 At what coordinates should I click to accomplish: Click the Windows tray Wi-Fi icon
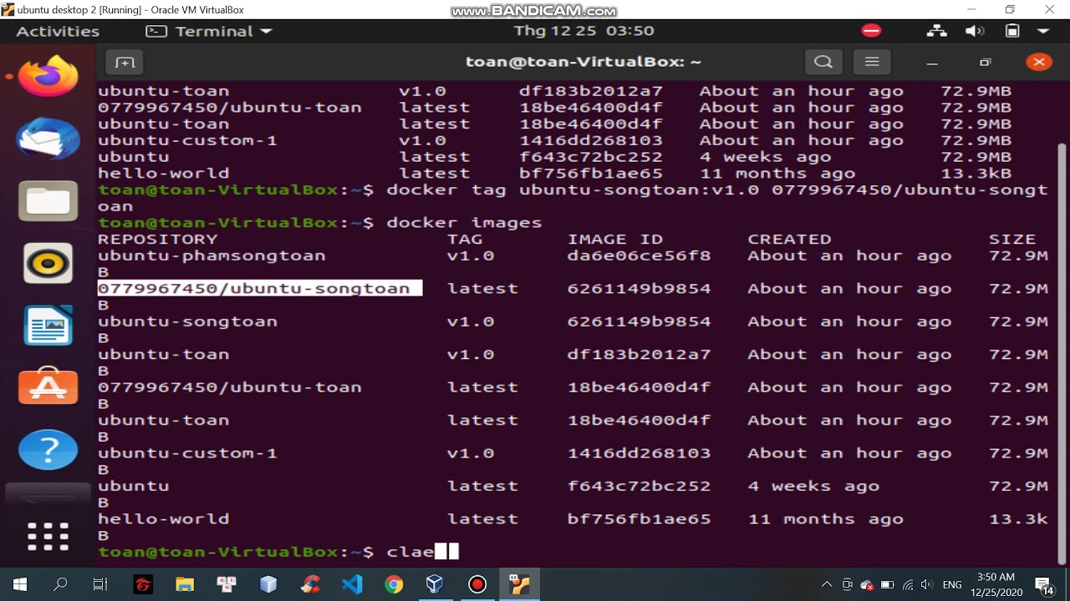coord(908,584)
